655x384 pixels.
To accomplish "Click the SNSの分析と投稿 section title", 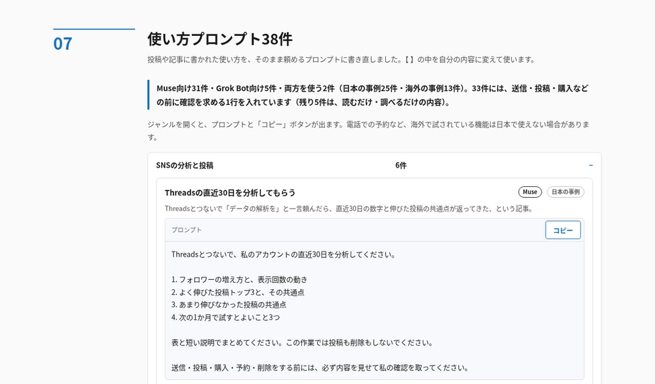I will [x=185, y=166].
